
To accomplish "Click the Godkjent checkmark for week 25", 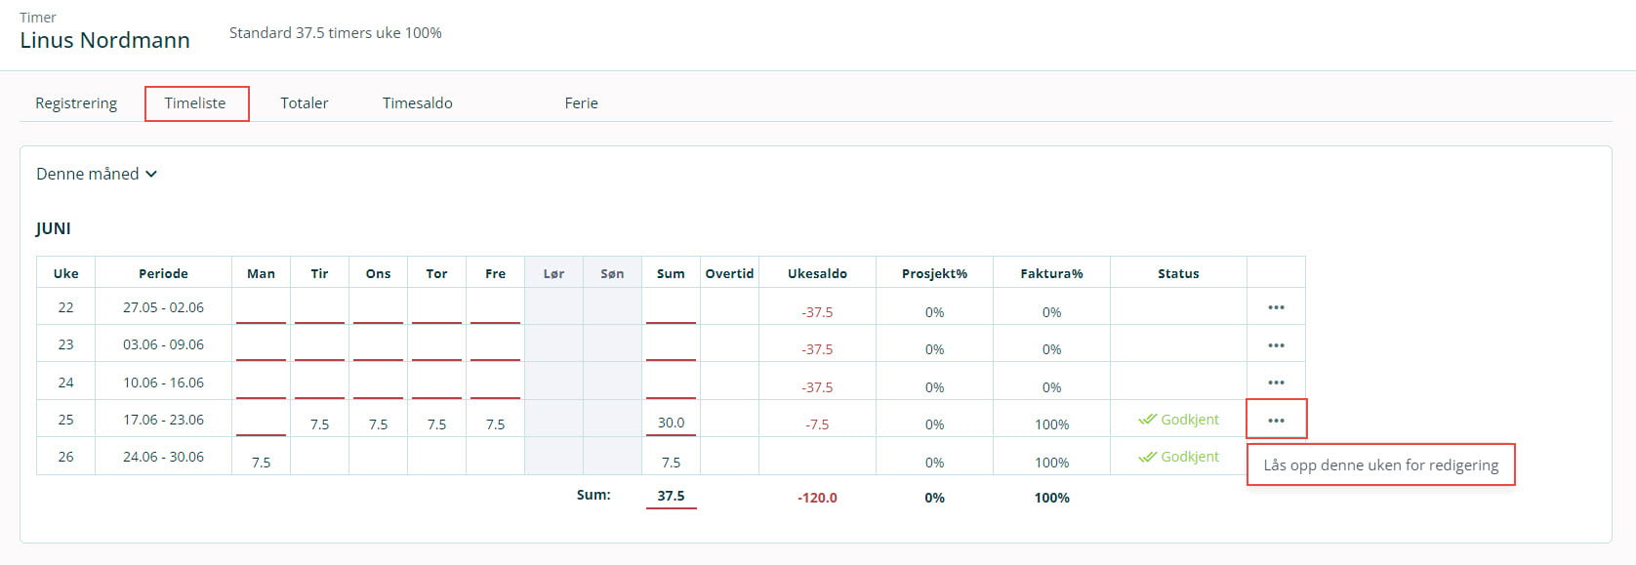I will point(1148,420).
